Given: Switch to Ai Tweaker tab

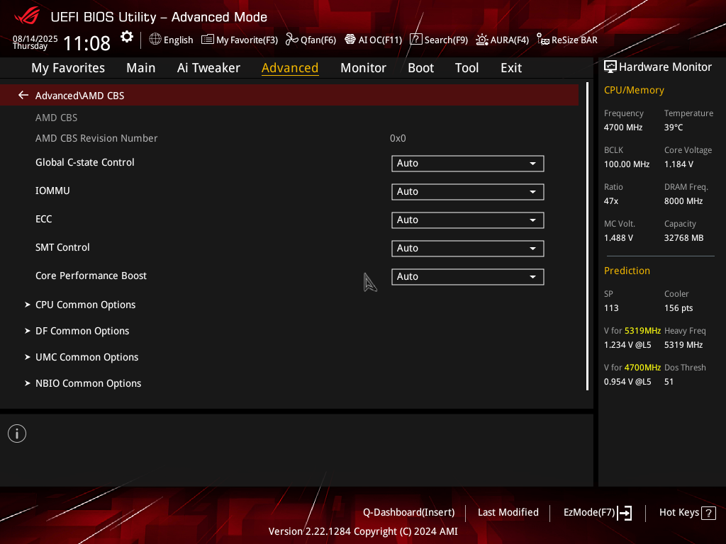Looking at the screenshot, I should pos(208,68).
